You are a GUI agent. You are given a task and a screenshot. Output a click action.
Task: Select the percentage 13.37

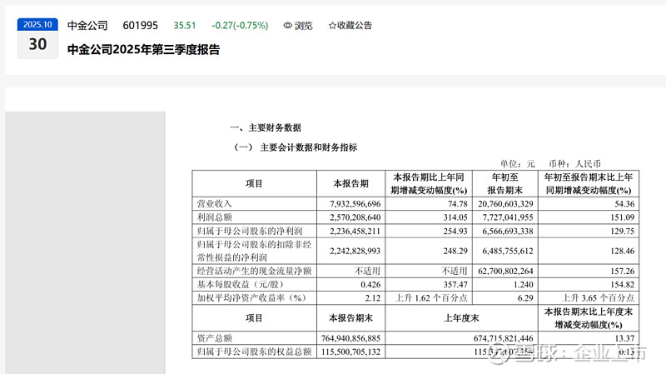point(624,339)
